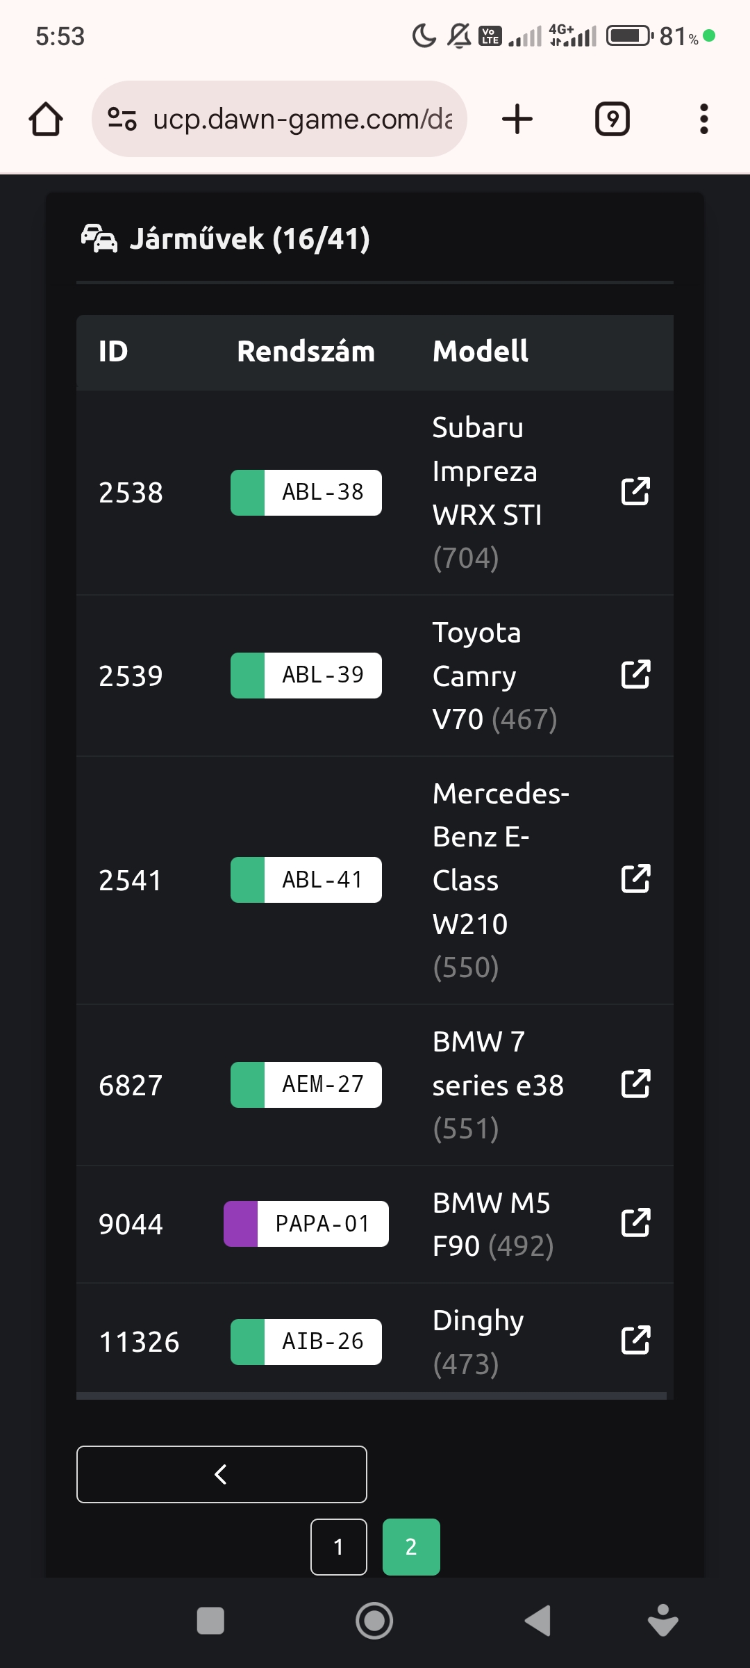The image size is (750, 1668).
Task: Switch to page 1
Action: pyautogui.click(x=339, y=1546)
